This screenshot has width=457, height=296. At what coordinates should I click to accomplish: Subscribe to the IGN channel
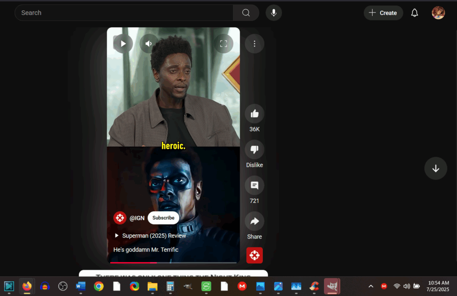pyautogui.click(x=163, y=218)
